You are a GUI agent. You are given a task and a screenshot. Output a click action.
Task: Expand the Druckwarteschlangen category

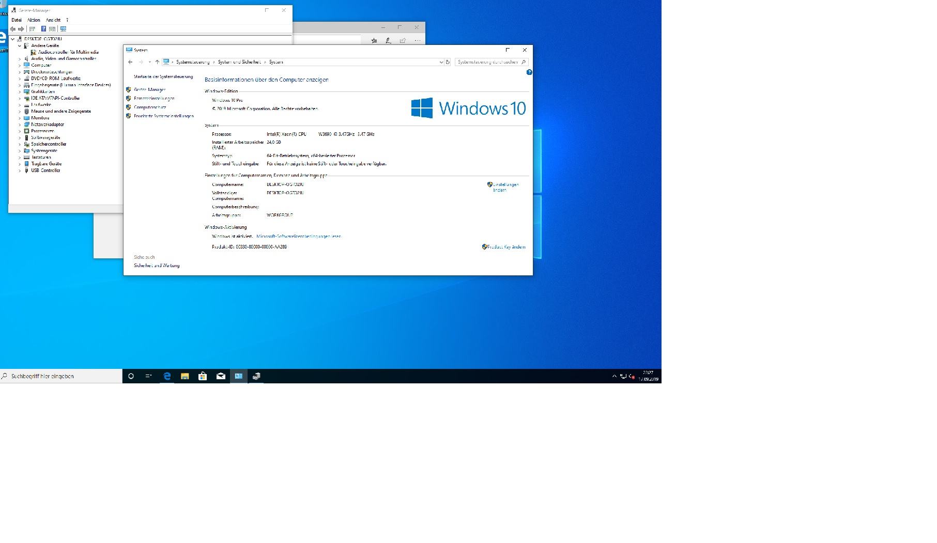coord(20,72)
